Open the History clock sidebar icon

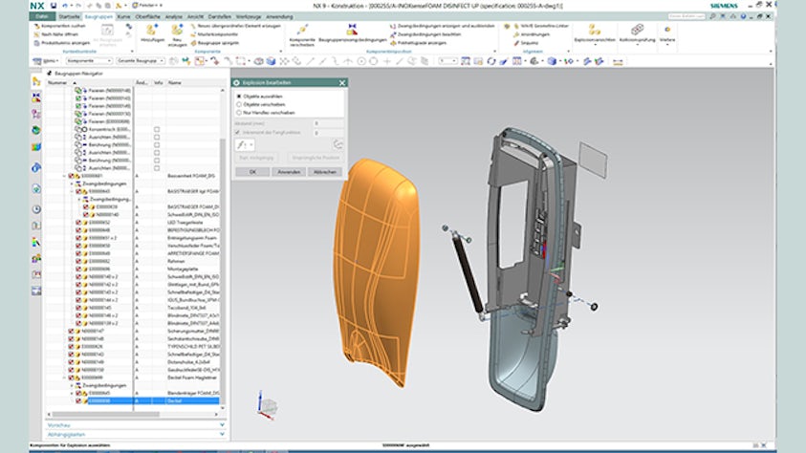[36, 209]
